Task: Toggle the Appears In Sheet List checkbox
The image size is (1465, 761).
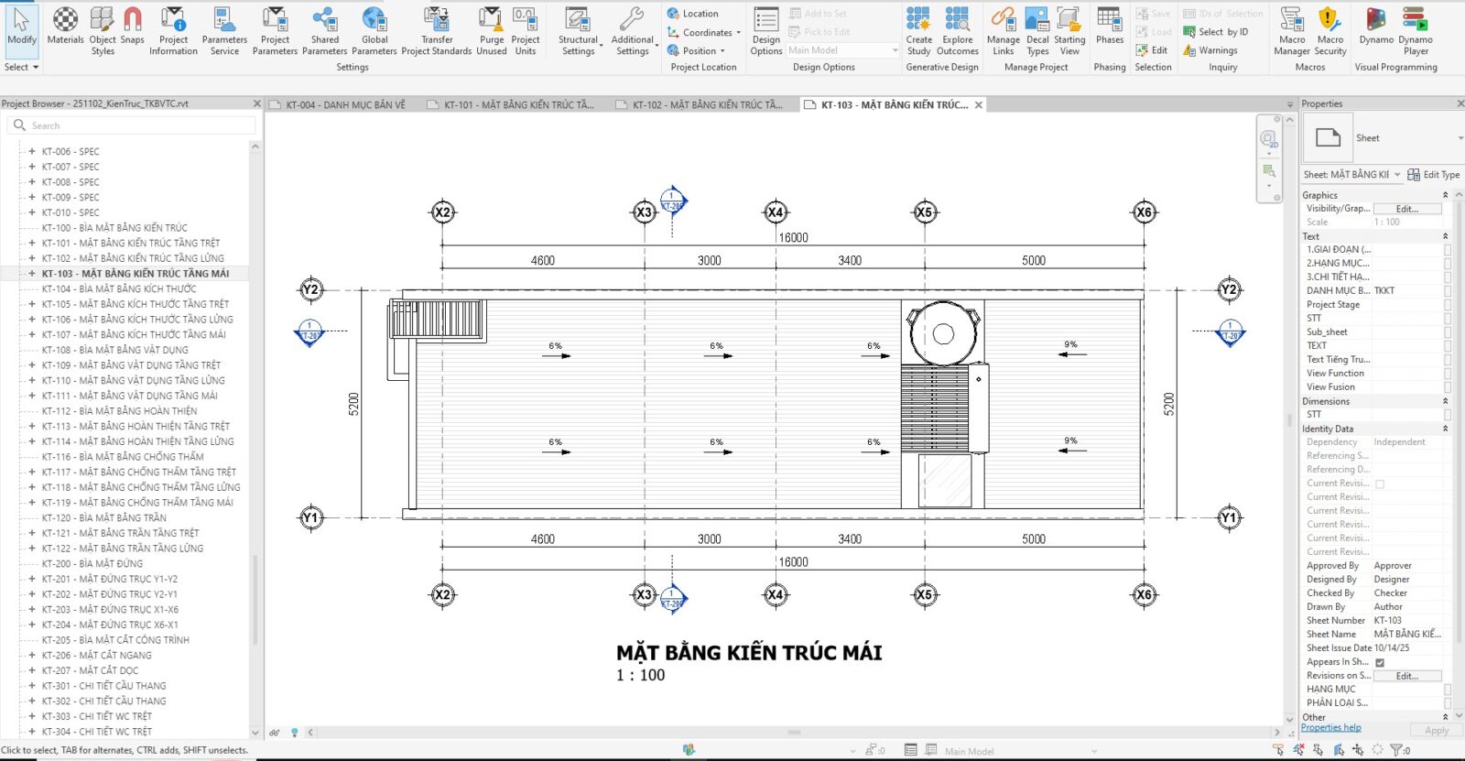Action: coord(1380,662)
